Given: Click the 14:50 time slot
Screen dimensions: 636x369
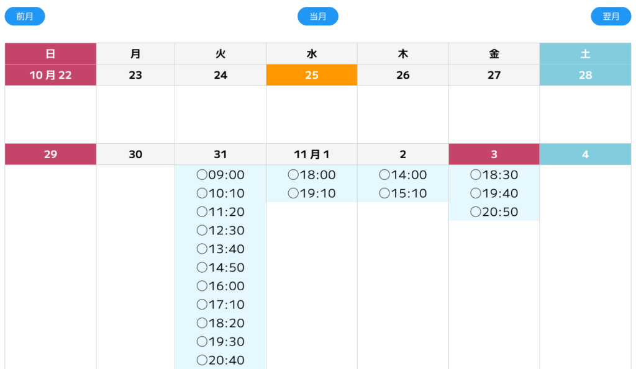Looking at the screenshot, I should [x=220, y=268].
